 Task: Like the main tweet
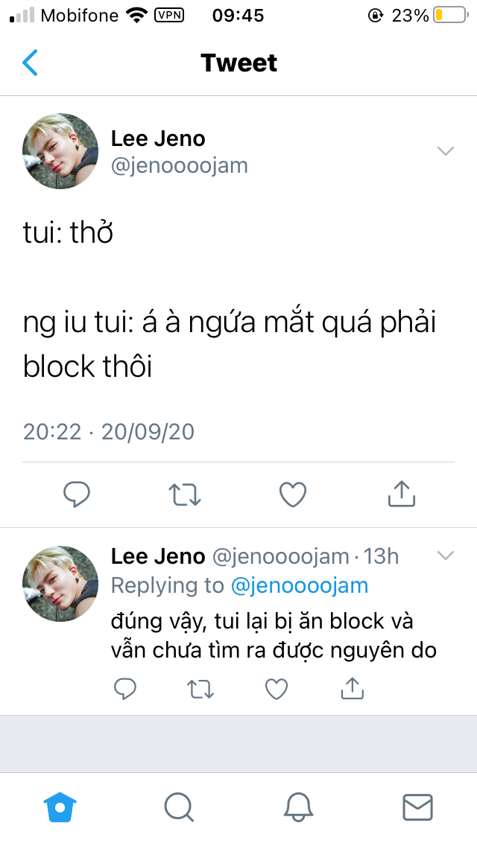click(x=293, y=494)
